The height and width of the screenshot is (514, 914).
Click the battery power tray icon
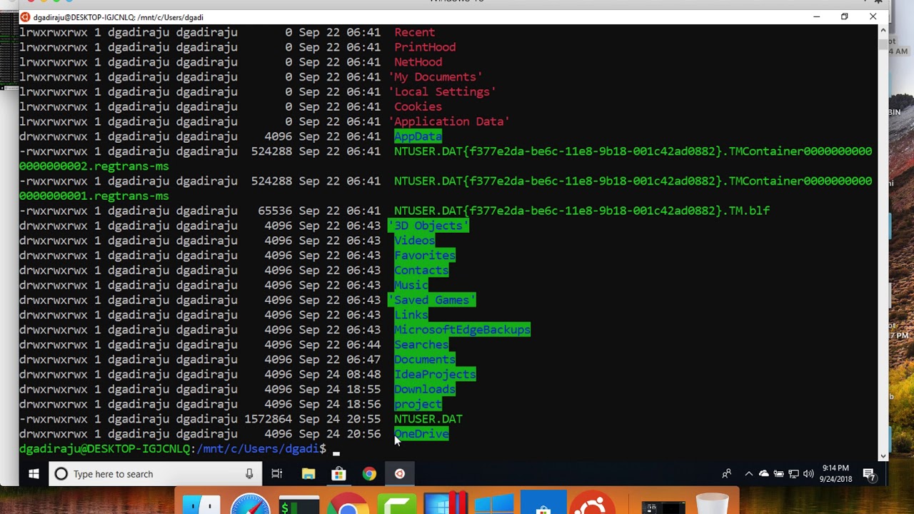(x=778, y=474)
